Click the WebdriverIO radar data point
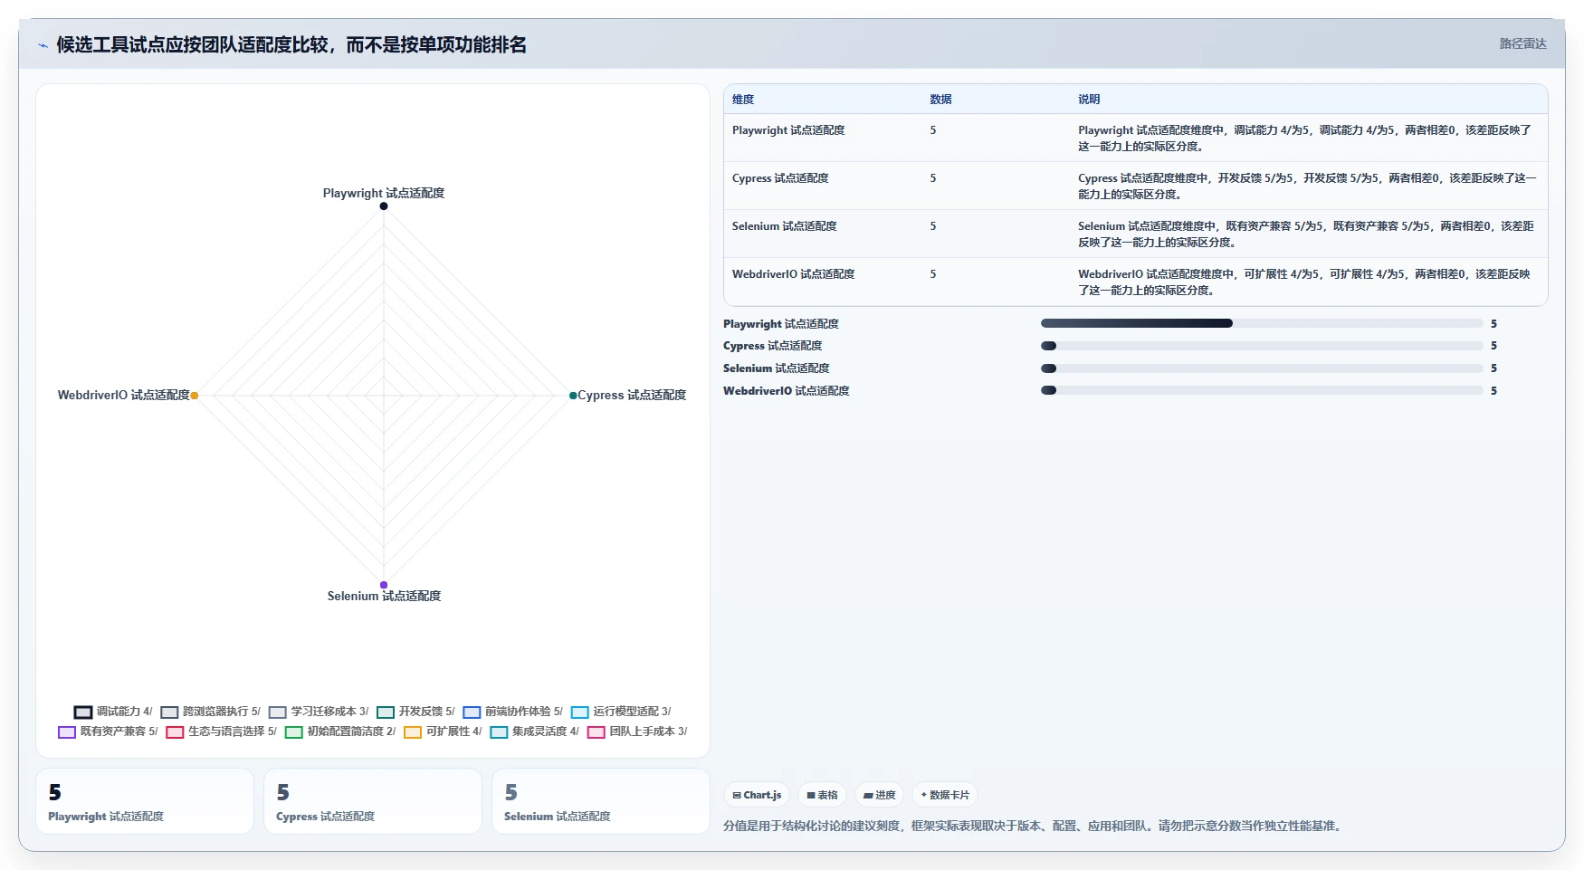 tap(195, 396)
